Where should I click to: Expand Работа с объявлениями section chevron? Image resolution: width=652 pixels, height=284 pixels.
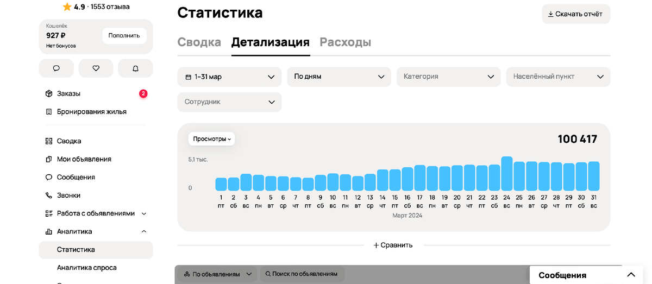tap(144, 213)
